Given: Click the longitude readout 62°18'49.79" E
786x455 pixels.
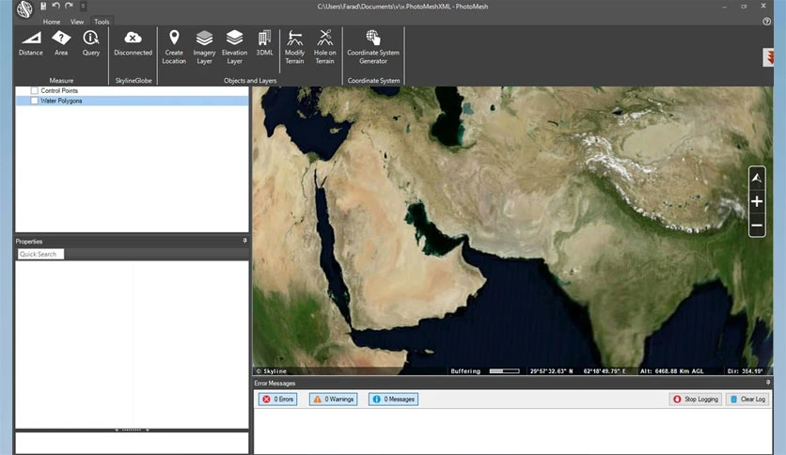Looking at the screenshot, I should pos(605,371).
